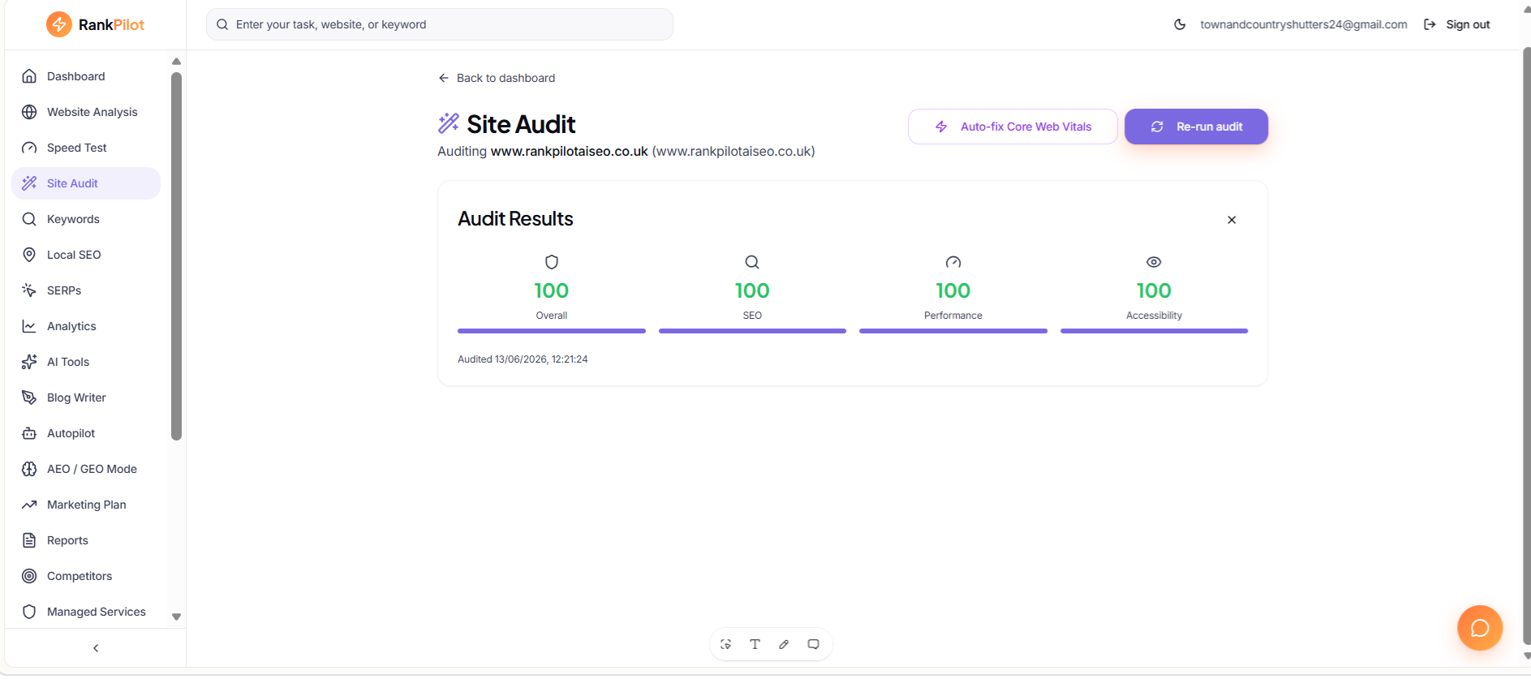This screenshot has width=1531, height=679.
Task: Click the 'Audited 13/06/2026, 12:21:24' timestamp
Action: point(523,359)
